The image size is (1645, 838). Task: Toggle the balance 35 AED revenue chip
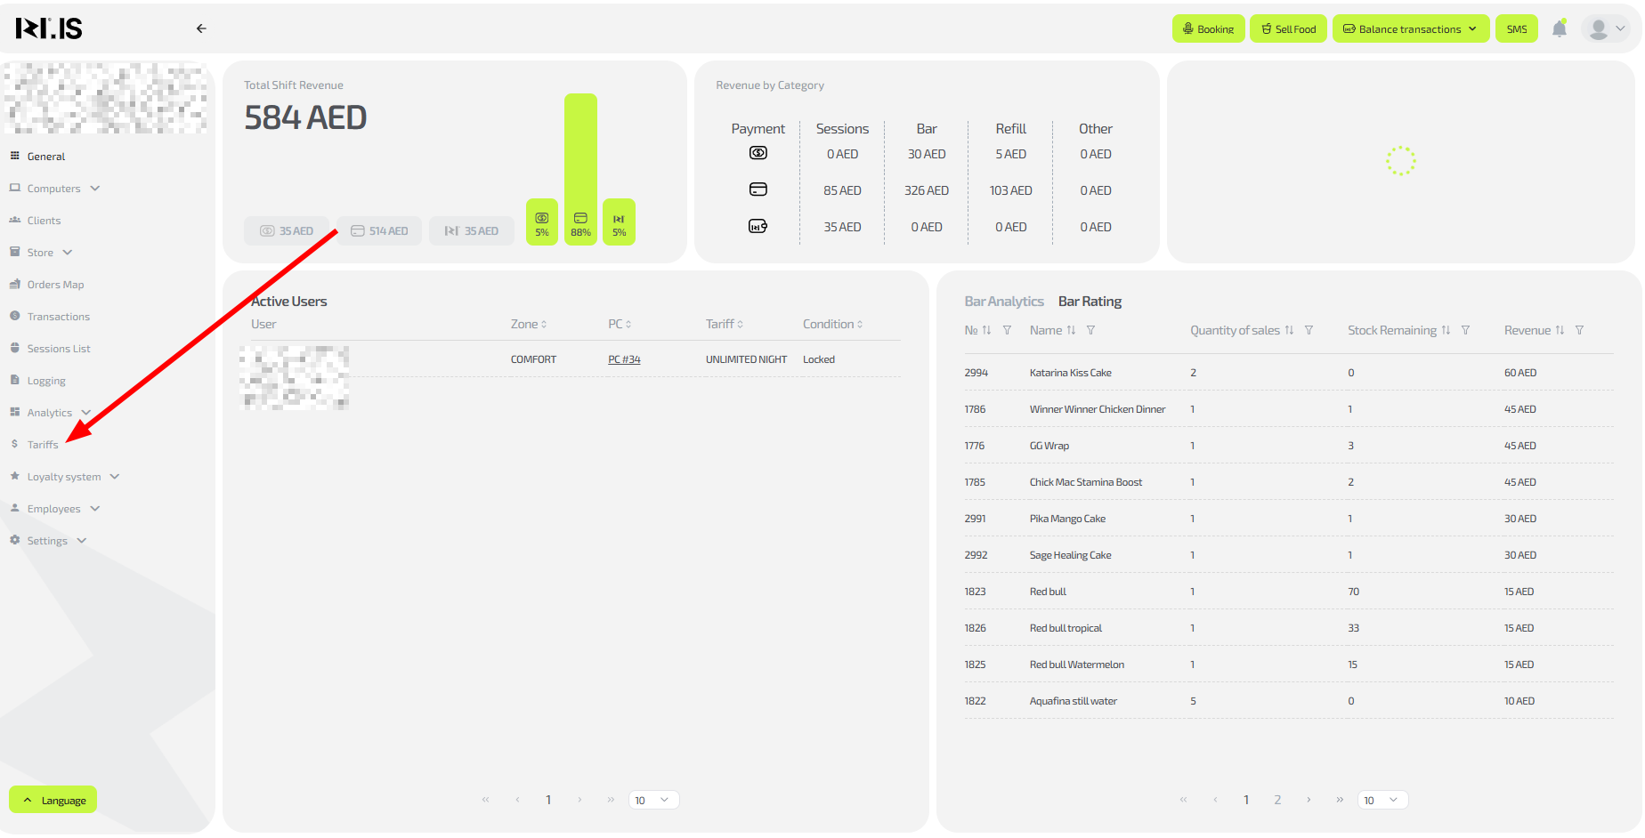(472, 231)
